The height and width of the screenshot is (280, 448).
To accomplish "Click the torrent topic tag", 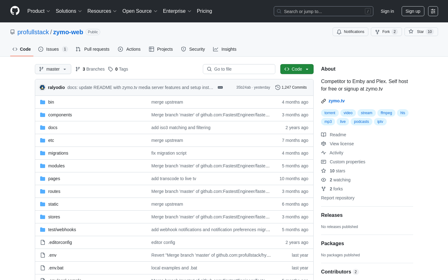I will 330,113.
